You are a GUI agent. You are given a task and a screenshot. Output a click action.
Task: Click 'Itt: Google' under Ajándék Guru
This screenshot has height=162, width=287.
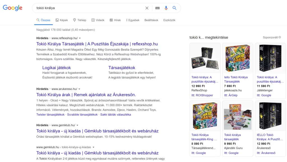(231, 153)
